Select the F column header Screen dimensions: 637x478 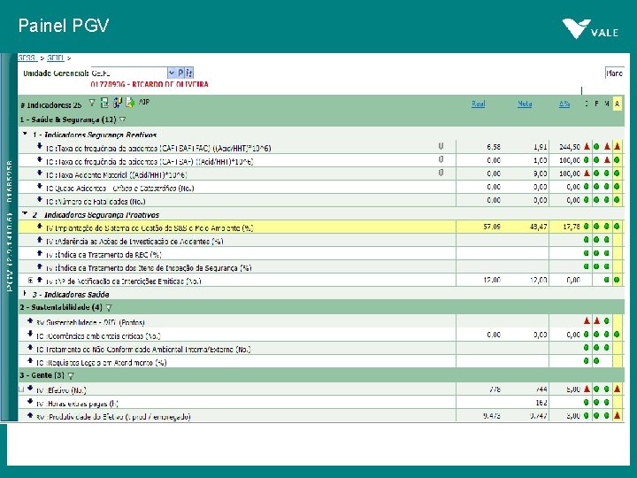(x=596, y=104)
